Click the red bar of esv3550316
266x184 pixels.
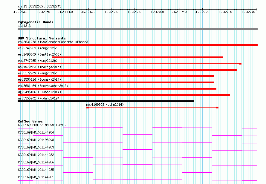click(116, 82)
